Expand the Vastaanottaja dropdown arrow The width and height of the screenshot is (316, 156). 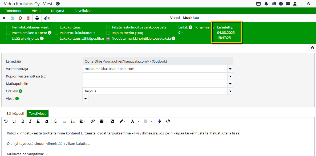coord(230,69)
